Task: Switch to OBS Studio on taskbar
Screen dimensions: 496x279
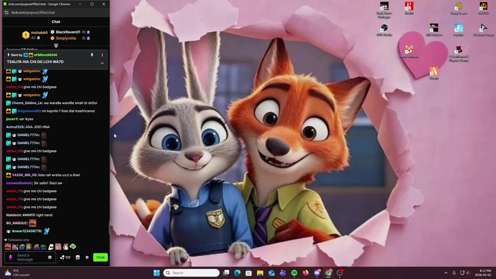Action: (x=340, y=273)
